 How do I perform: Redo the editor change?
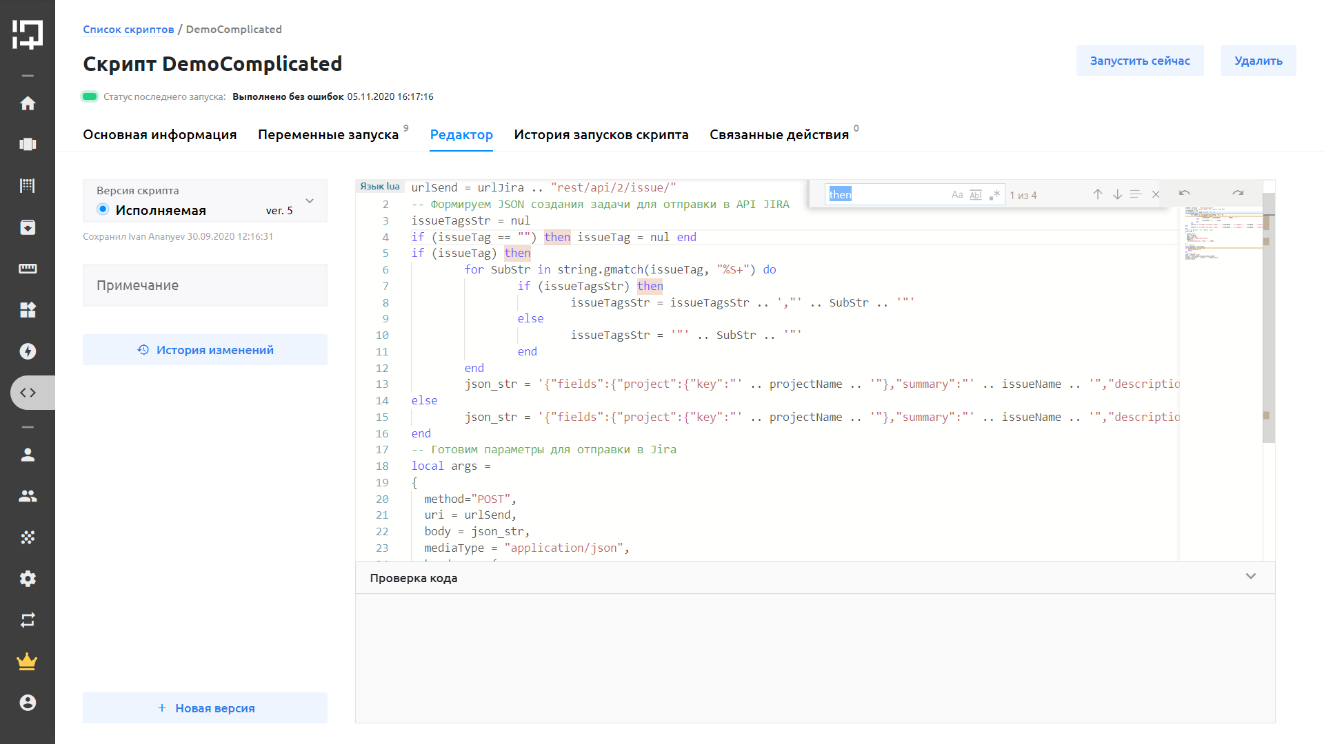tap(1238, 194)
